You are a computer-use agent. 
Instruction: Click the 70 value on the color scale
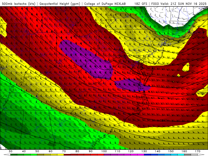coord(64,151)
